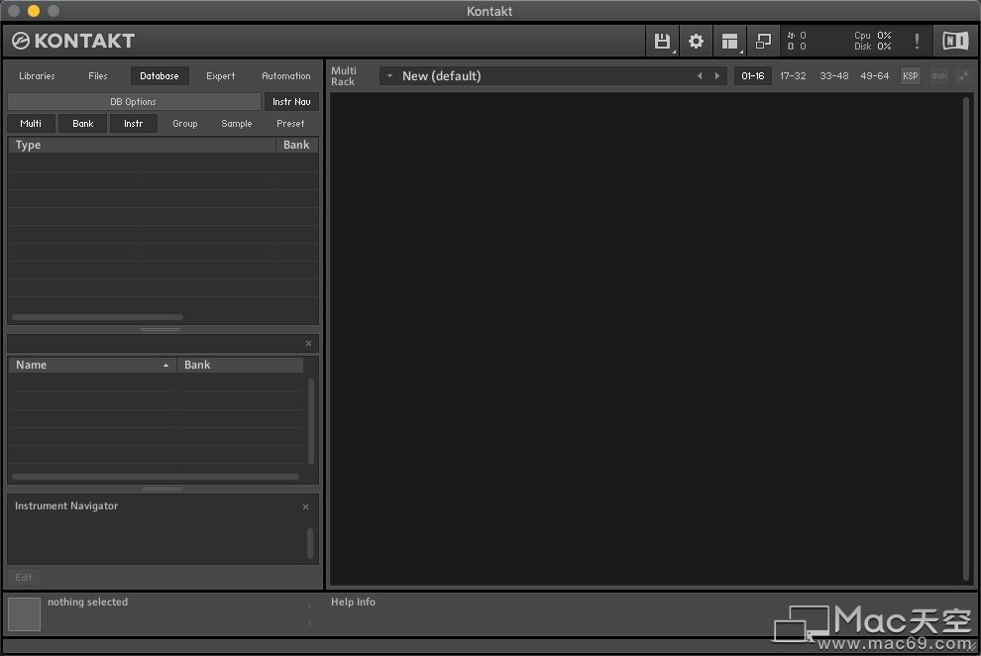The width and height of the screenshot is (981, 656).
Task: Click the Edit button in Instrument Navigator
Action: click(23, 577)
